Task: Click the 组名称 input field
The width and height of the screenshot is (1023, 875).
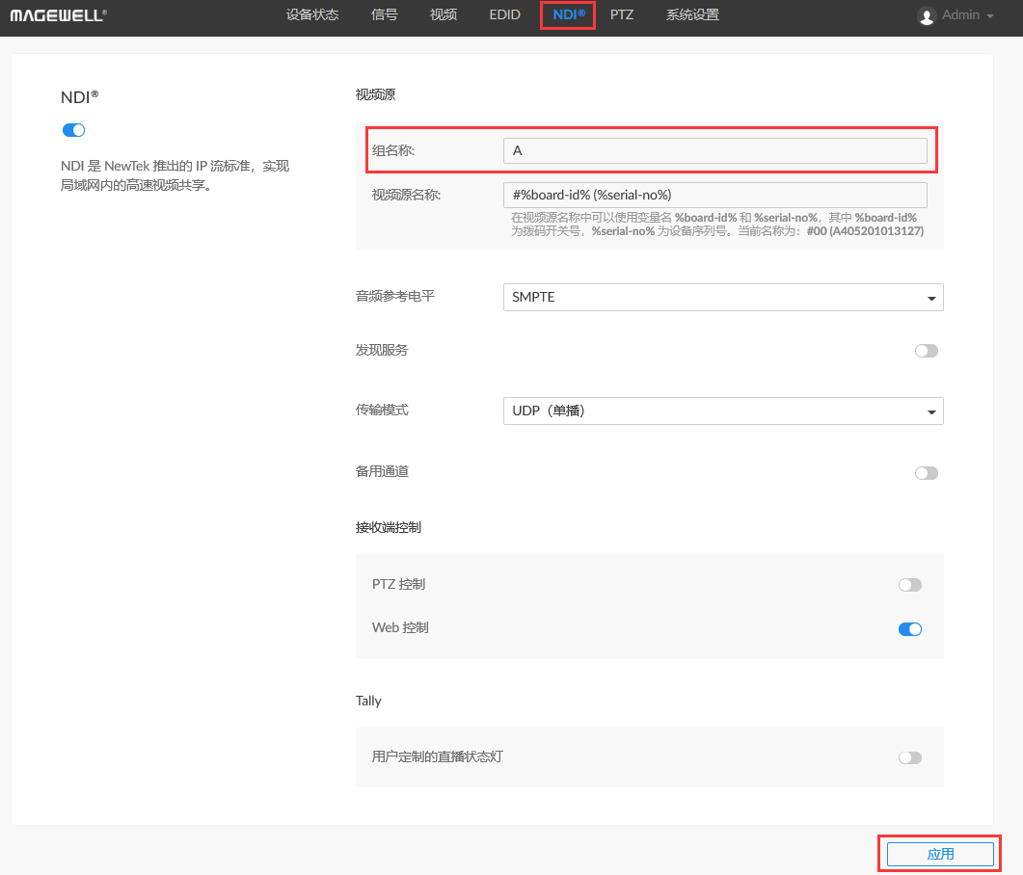Action: [x=714, y=150]
